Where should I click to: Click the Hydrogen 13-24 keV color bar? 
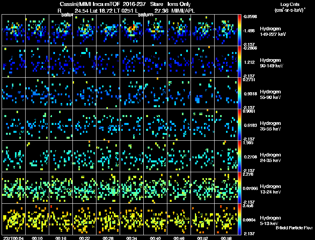pyautogui.click(x=239, y=188)
